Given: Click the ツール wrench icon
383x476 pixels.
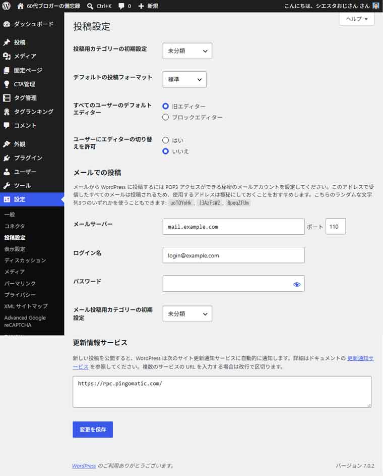Looking at the screenshot, I should point(7,185).
